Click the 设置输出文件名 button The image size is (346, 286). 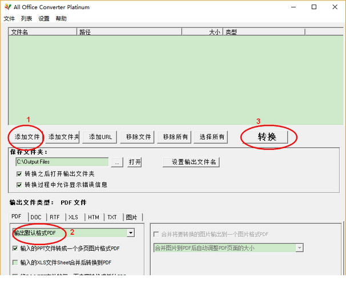[191, 162]
